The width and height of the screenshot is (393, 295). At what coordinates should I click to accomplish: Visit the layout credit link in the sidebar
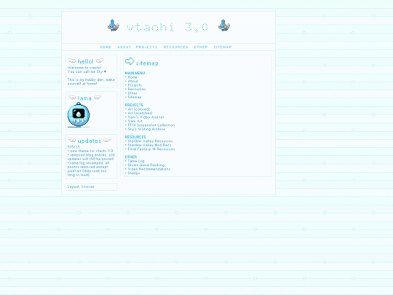(88, 187)
